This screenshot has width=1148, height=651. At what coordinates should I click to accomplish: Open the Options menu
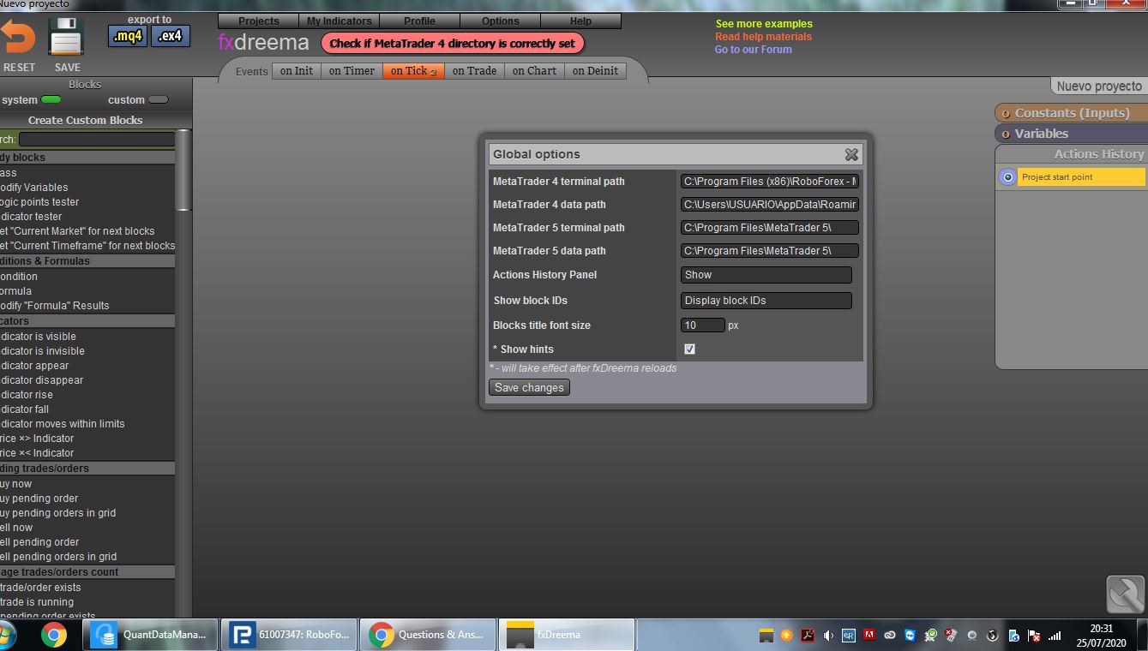coord(501,21)
